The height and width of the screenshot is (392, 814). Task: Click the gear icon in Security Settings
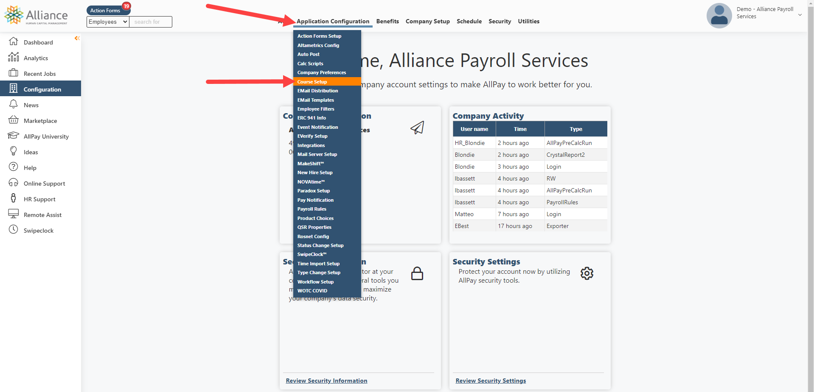click(587, 273)
